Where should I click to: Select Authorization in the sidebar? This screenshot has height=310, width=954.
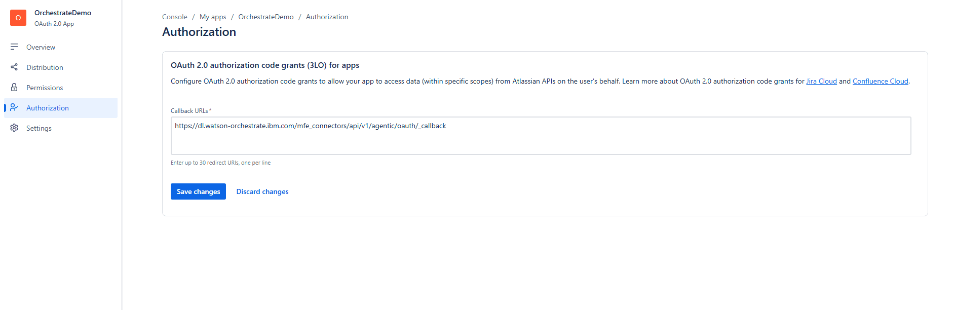[61, 108]
